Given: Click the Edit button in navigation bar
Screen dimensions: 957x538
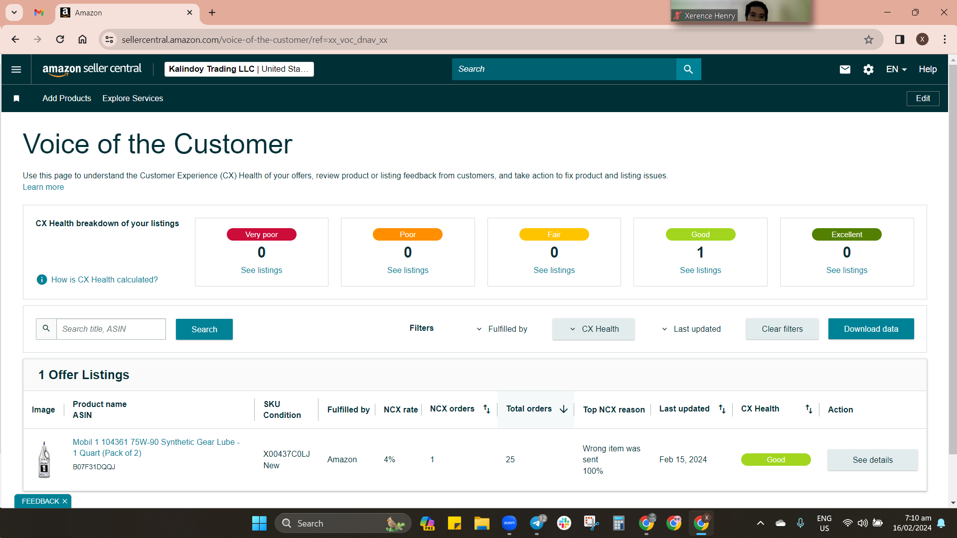Looking at the screenshot, I should [x=923, y=99].
